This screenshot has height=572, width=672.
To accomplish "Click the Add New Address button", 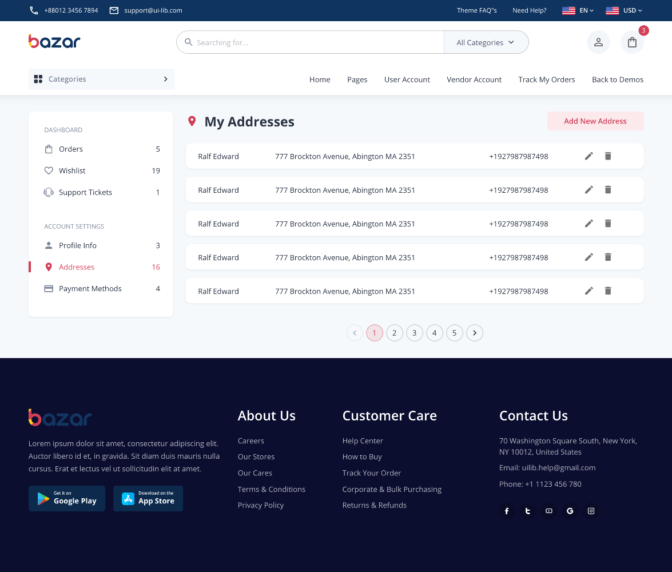I will coord(595,121).
